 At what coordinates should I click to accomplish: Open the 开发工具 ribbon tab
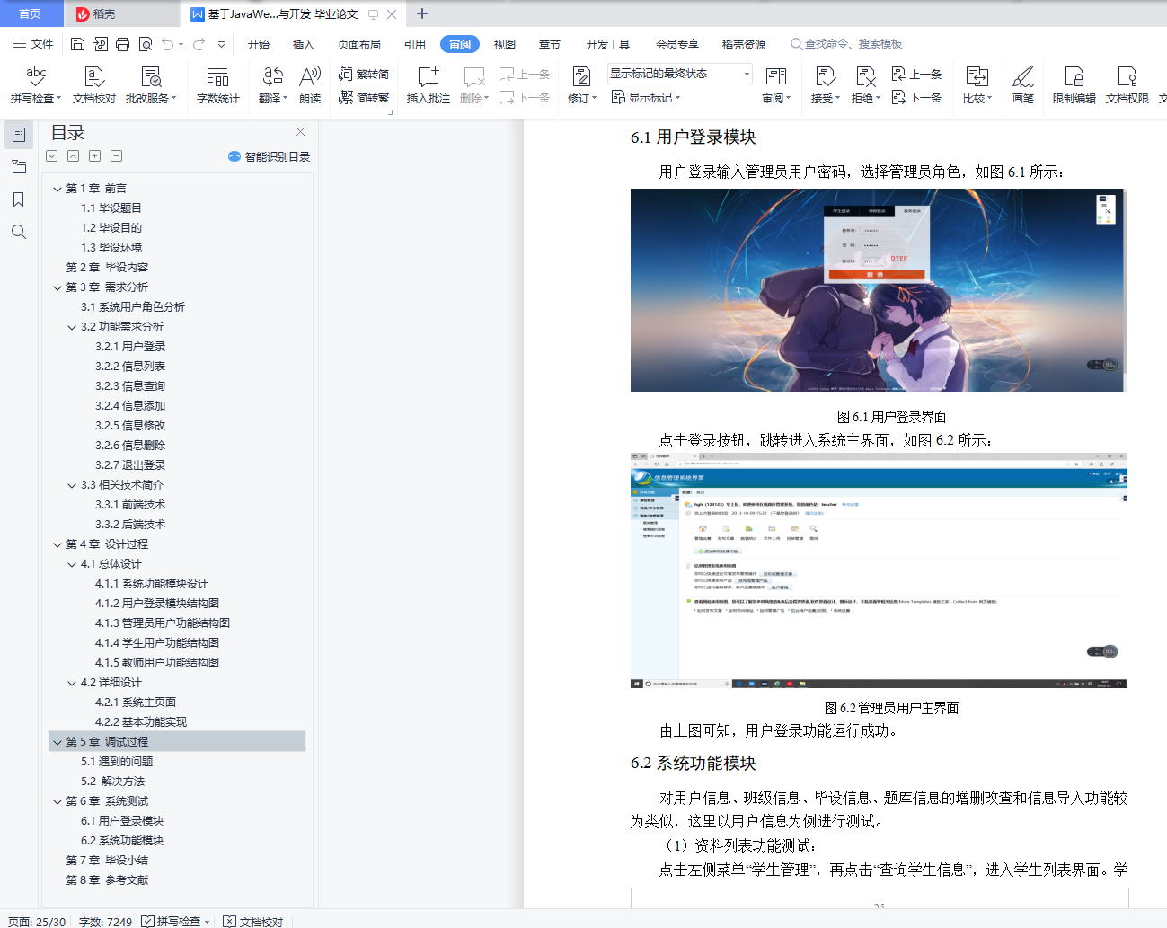pos(608,44)
